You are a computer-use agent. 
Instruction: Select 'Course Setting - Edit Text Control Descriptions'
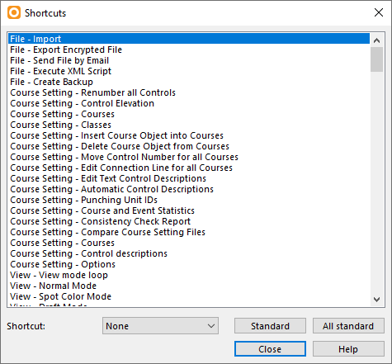[189, 178]
